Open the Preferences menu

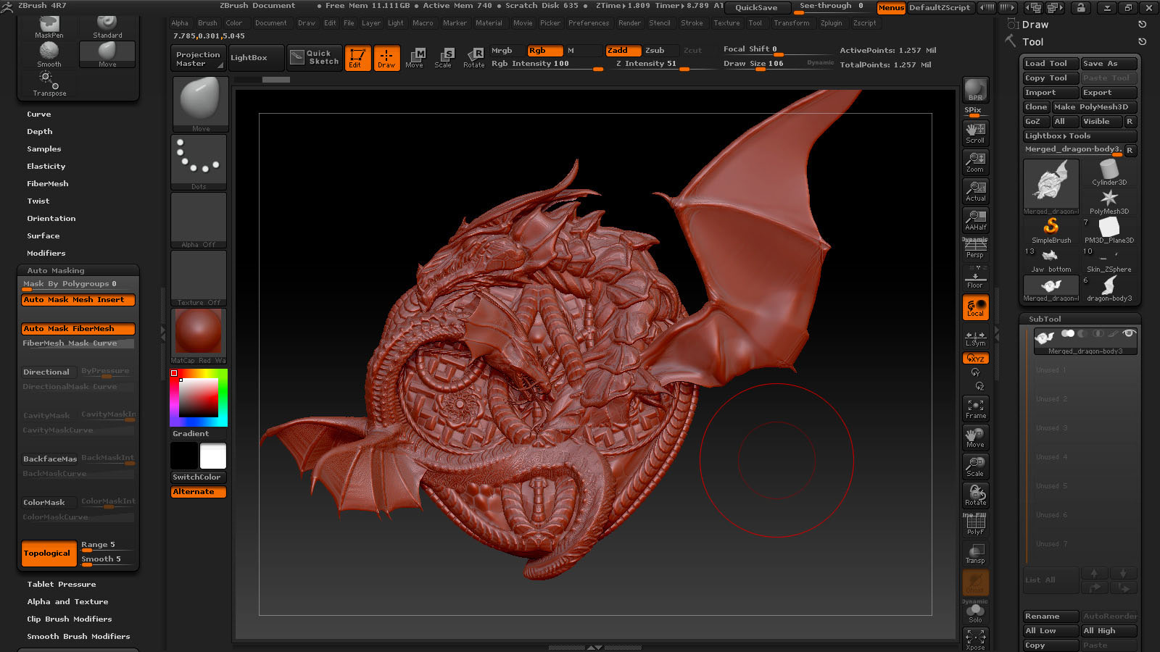[588, 23]
